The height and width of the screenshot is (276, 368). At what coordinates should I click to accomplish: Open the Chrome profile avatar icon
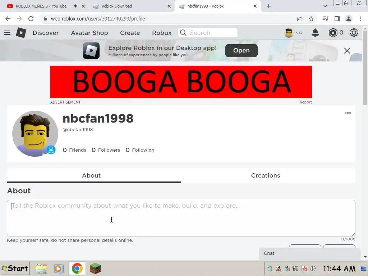[x=349, y=19]
